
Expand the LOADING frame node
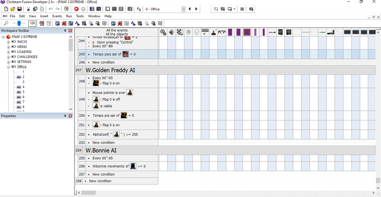coord(9,52)
